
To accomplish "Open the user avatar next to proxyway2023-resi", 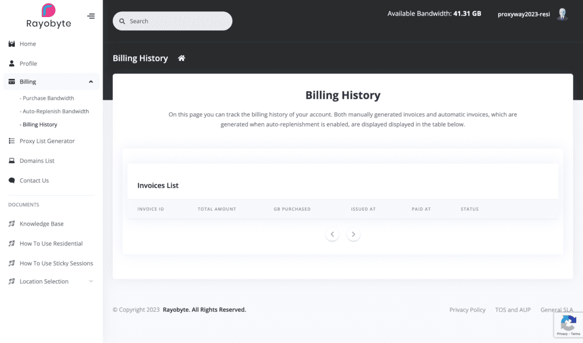I will coord(562,14).
